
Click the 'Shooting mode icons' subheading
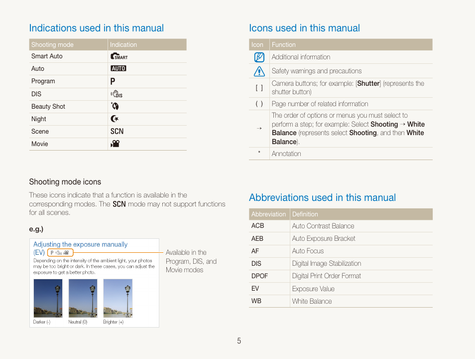click(65, 182)
